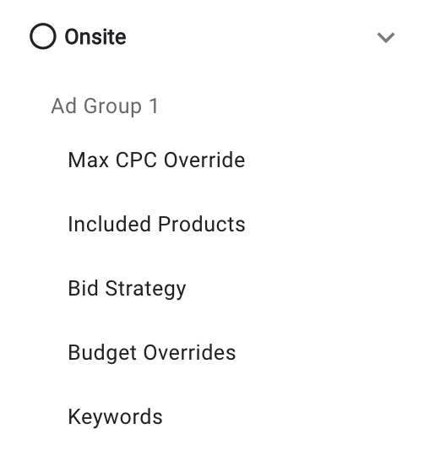Open the Included Products section
This screenshot has width=424, height=456.
156,224
